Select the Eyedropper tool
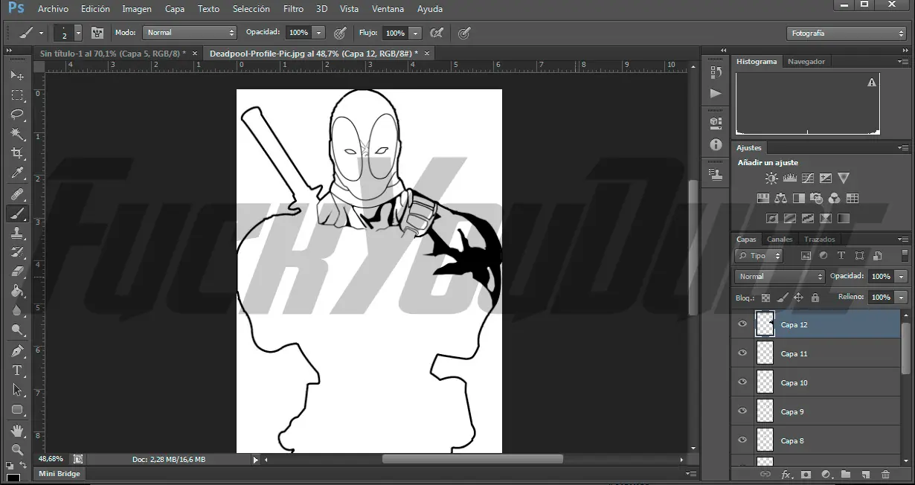Screen dimensions: 915x485 tap(17, 173)
